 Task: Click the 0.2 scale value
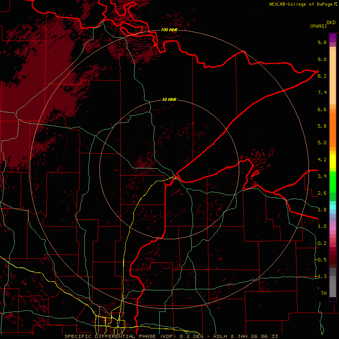pyautogui.click(x=322, y=243)
